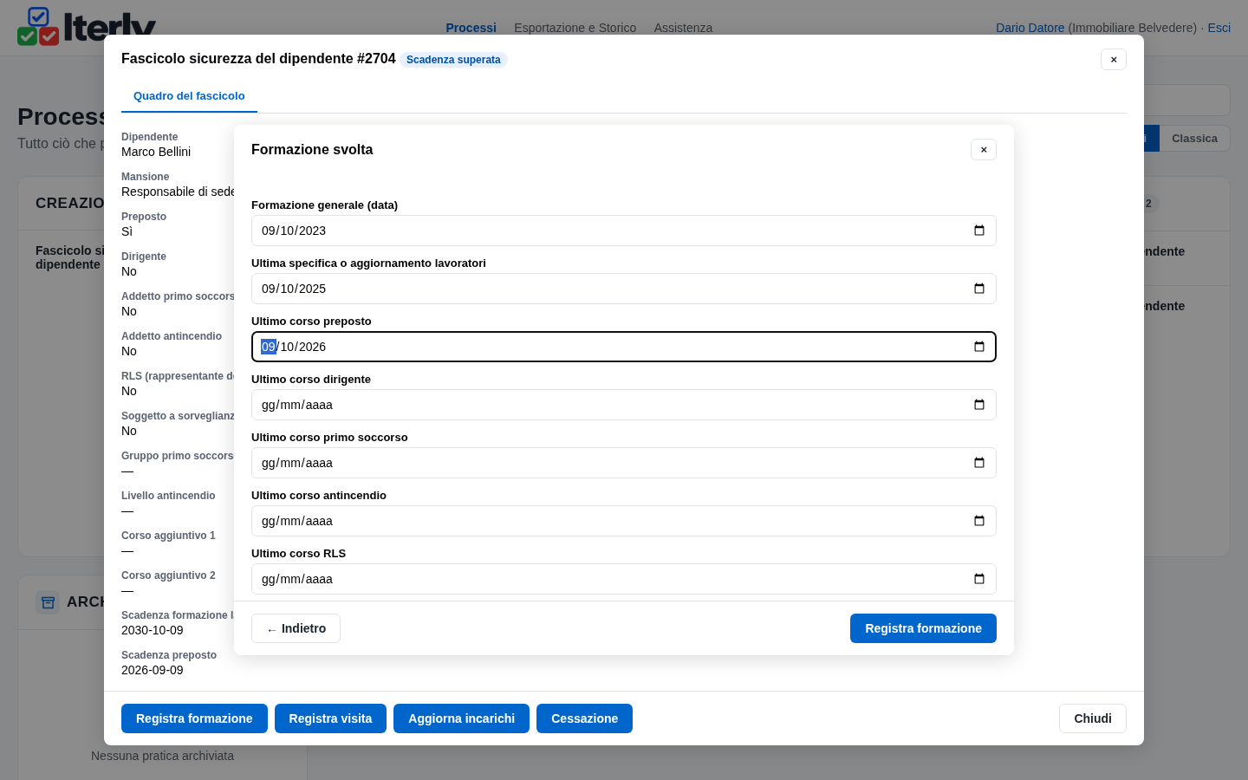Click the Nessuna pratica archiviata text
1248x780 pixels.
coord(162,756)
